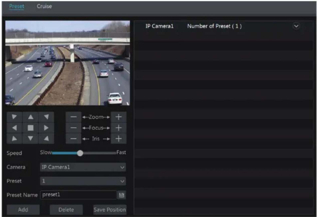Viewport: 317px width, 217px height.
Task: Click the Save Position button
Action: (110, 209)
